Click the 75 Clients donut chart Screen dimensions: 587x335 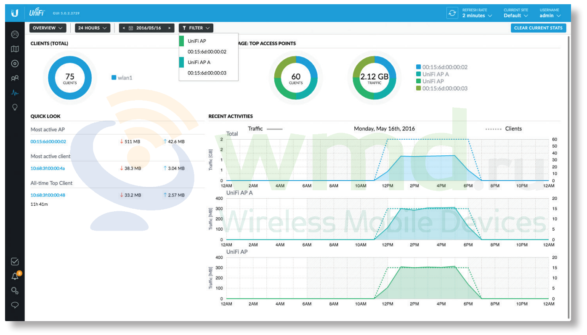tap(70, 78)
